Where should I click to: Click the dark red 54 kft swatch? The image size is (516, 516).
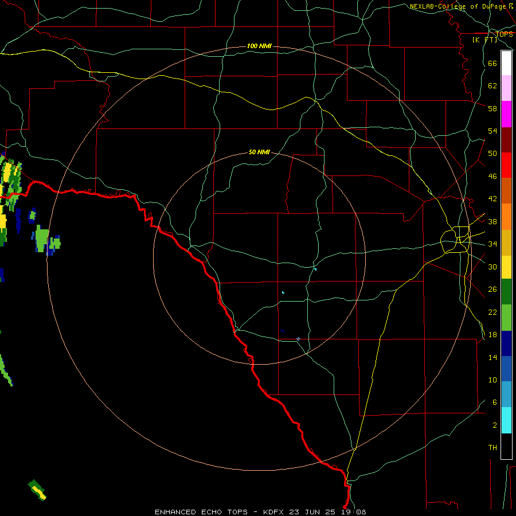[506, 140]
